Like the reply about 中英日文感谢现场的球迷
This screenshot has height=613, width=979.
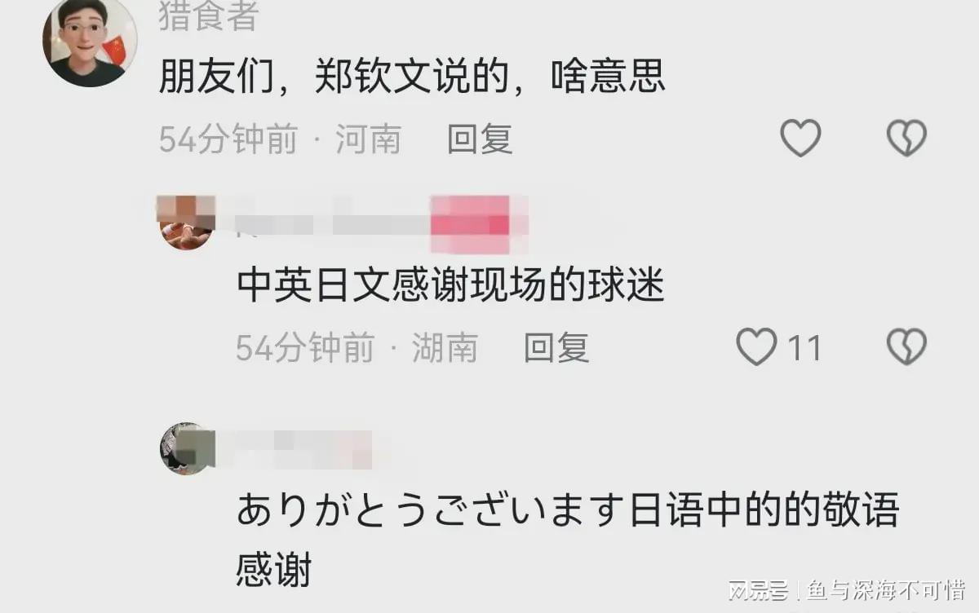tap(756, 347)
